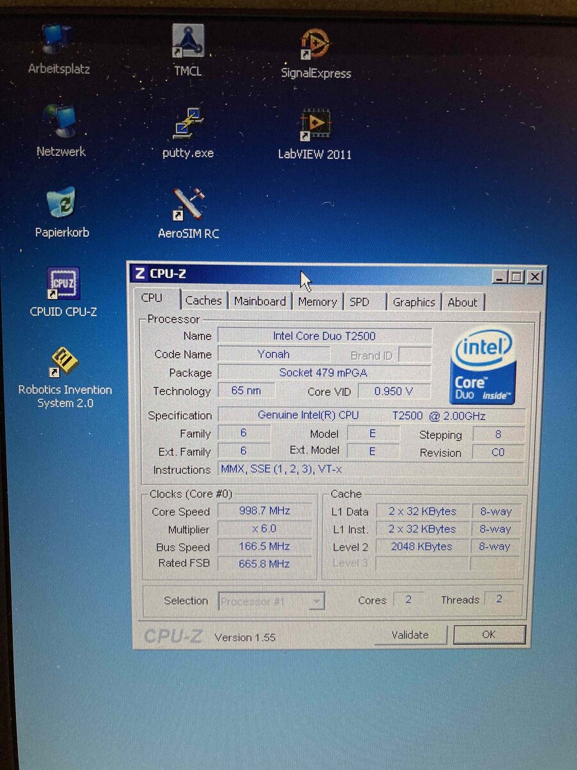Click the Threads count field
Image resolution: width=577 pixels, height=770 pixels.
pos(499,599)
